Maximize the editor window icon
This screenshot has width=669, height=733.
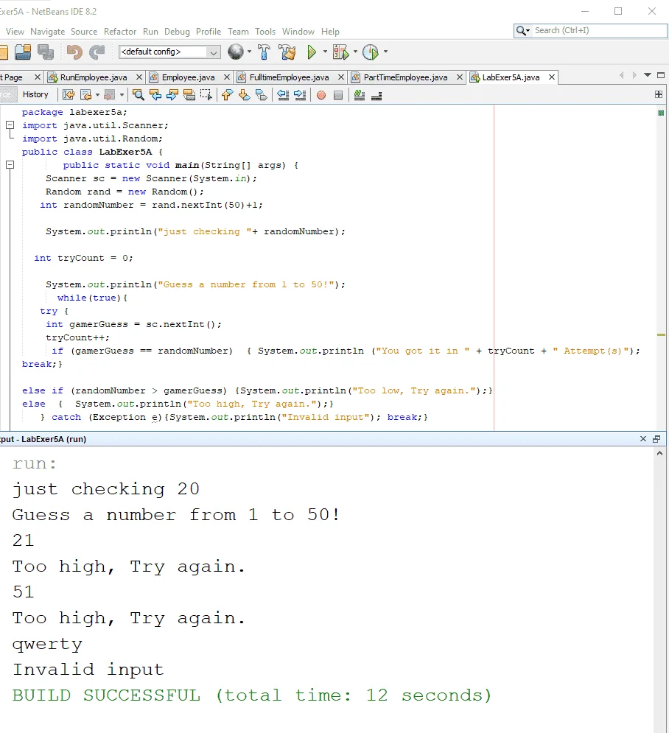tap(661, 75)
